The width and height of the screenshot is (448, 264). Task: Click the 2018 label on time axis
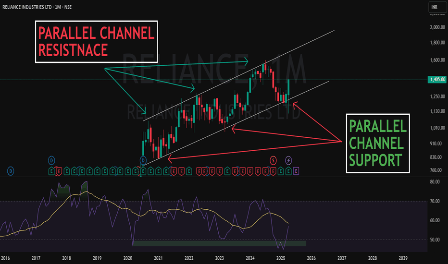(x=66, y=258)
